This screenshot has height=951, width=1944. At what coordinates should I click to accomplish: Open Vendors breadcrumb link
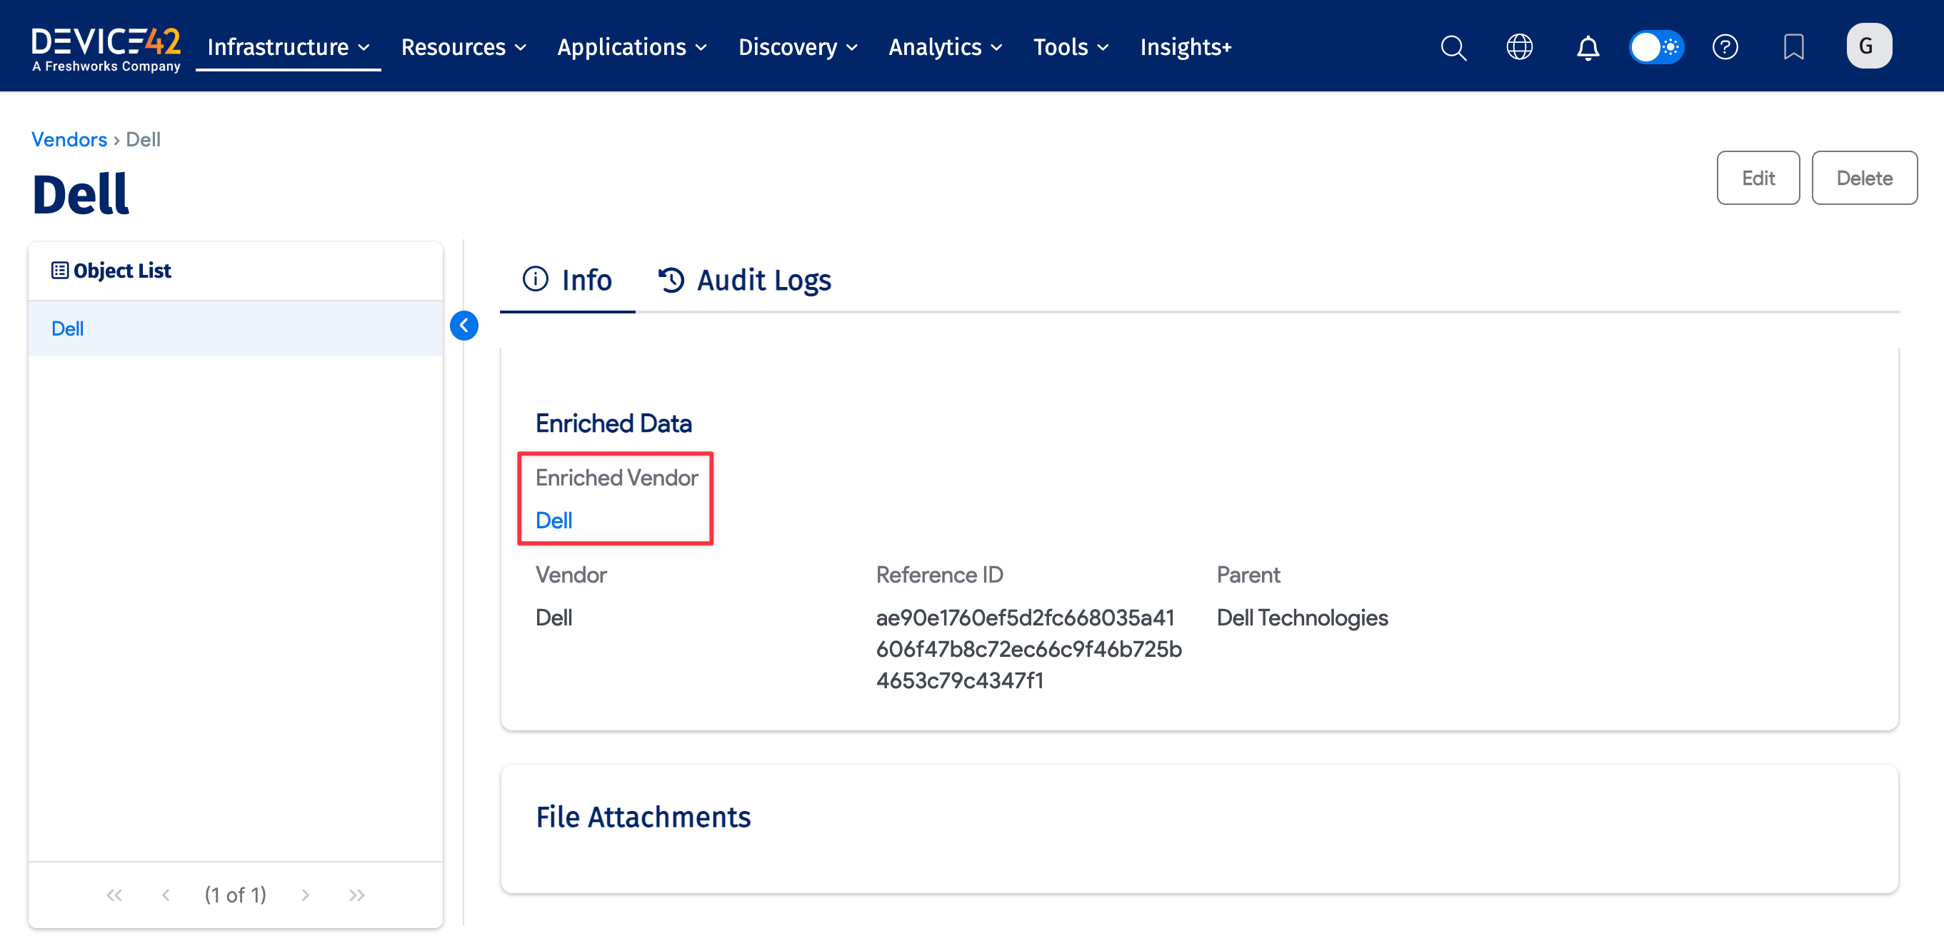pos(69,139)
